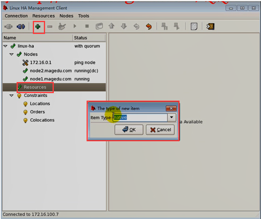Open the Item Type dropdown arrow
This screenshot has height=219, width=261.
[x=172, y=117]
